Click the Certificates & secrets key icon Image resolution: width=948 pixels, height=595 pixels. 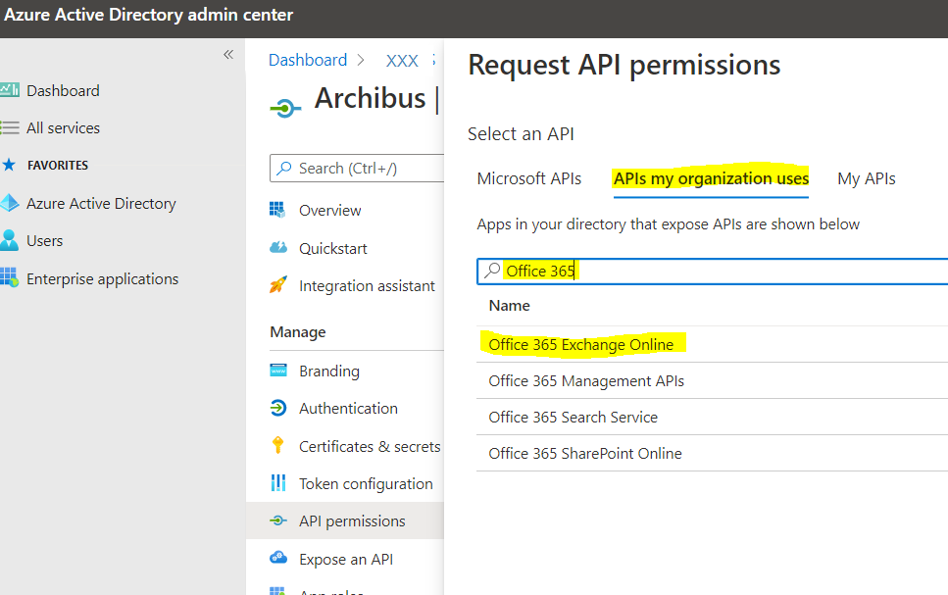point(279,445)
